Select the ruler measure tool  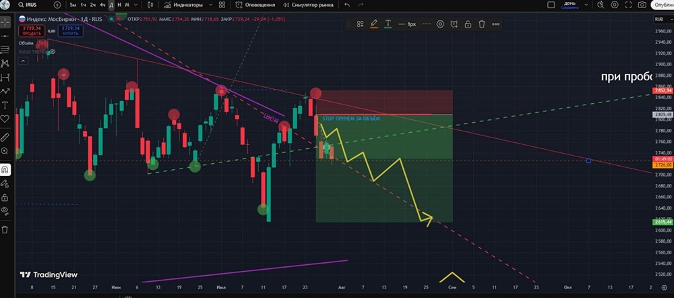(x=5, y=137)
